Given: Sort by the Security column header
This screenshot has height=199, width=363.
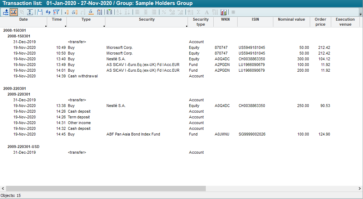Looking at the screenshot, I should (146, 20).
